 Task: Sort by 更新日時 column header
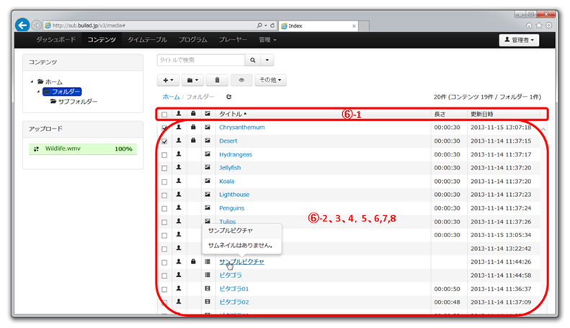click(482, 114)
